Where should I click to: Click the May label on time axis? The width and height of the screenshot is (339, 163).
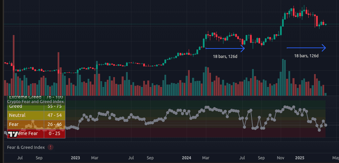(x=336, y=158)
